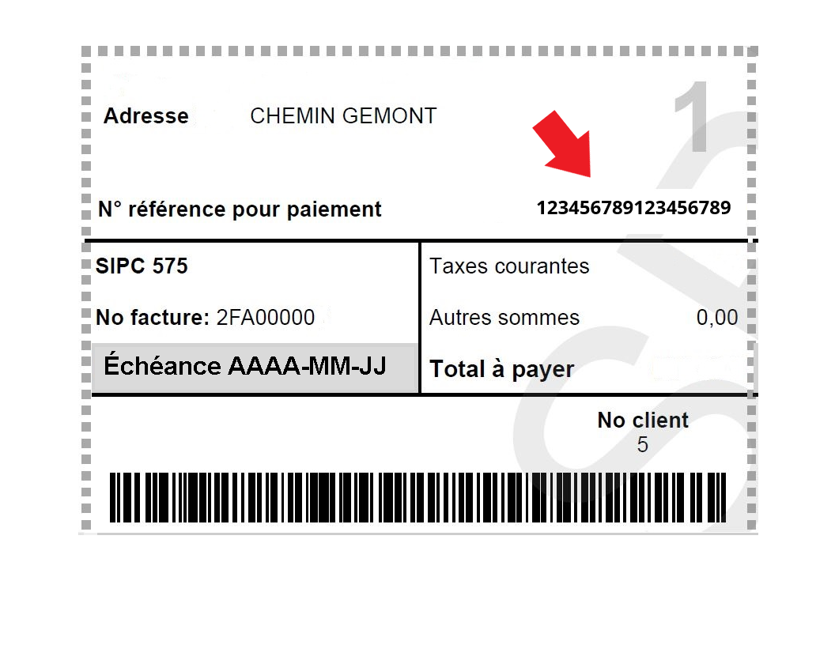Click the address text CHEMIN GEMONT
835x645 pixels.
343,115
